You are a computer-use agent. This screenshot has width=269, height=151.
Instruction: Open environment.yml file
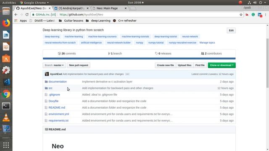(59, 114)
